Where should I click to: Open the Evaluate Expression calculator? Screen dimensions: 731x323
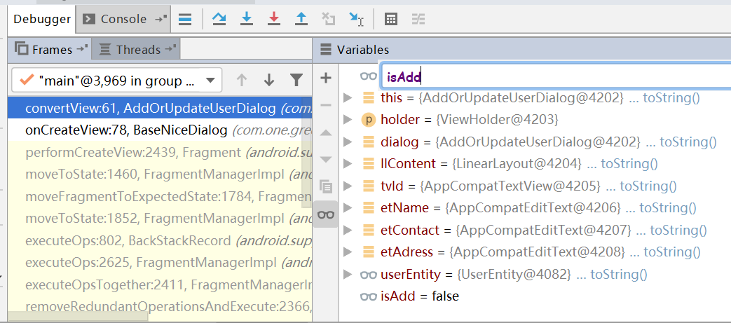coord(390,19)
